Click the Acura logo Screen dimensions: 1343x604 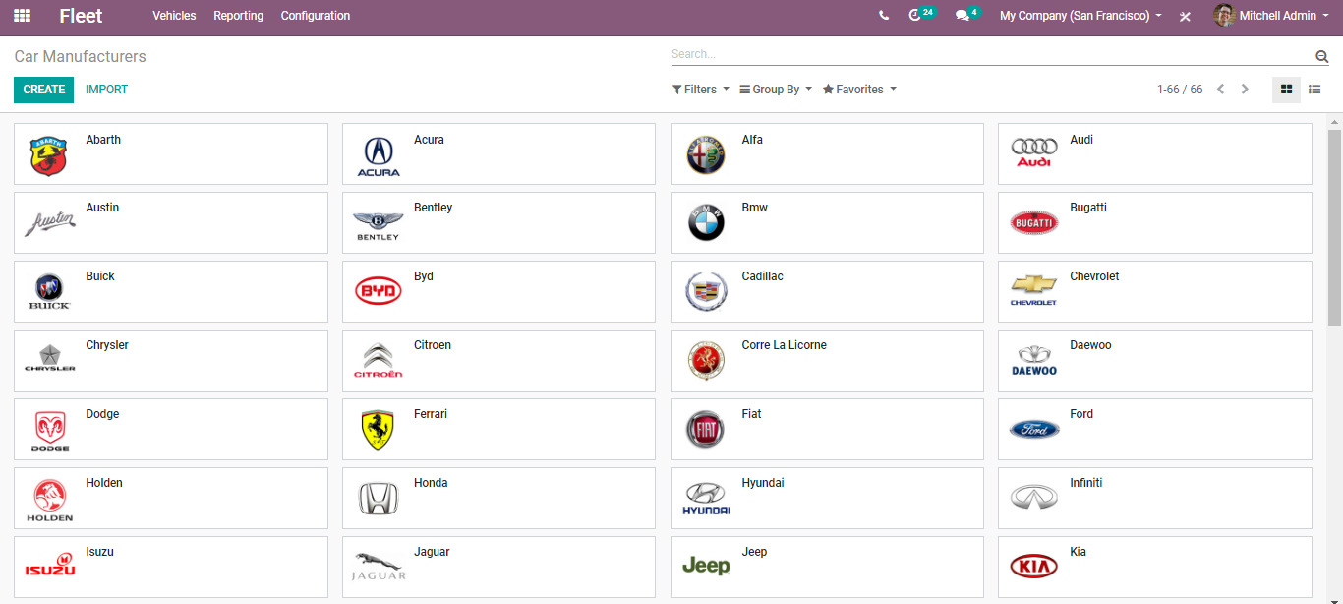(x=378, y=155)
